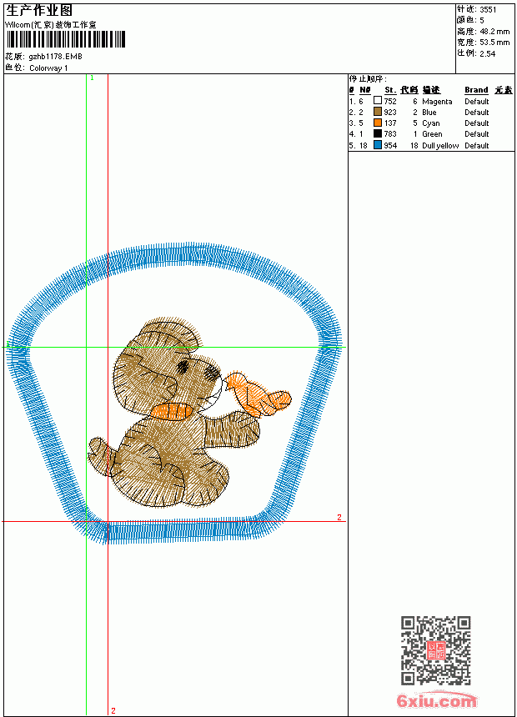Click the green marker labeled 1 at top

pos(92,78)
